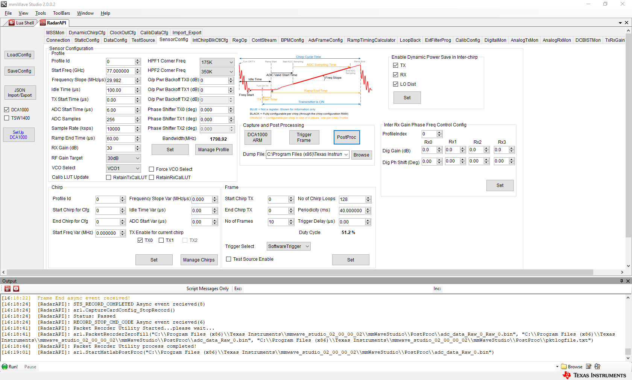Click Pause script button
The width and height of the screenshot is (632, 380).
coord(30,367)
